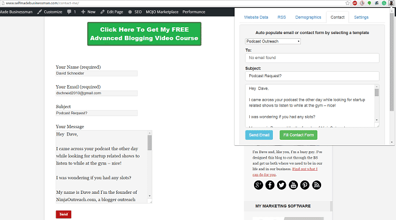Image resolution: width=396 pixels, height=220 pixels.
Task: Click Your Message scroll down arrow
Action: [149, 196]
